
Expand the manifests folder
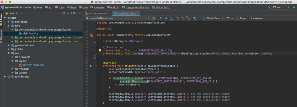8,22
